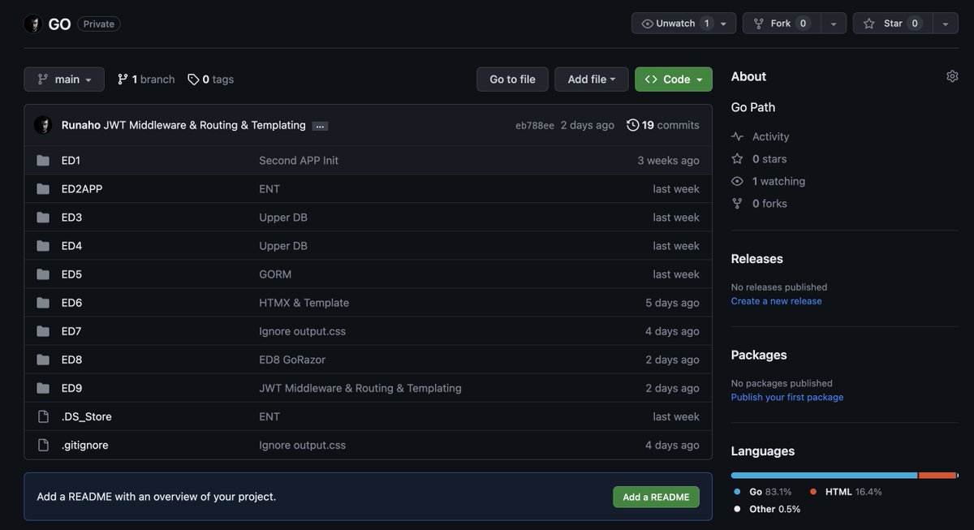Click the branch icon beside 1 branch
974x530 pixels.
click(123, 80)
